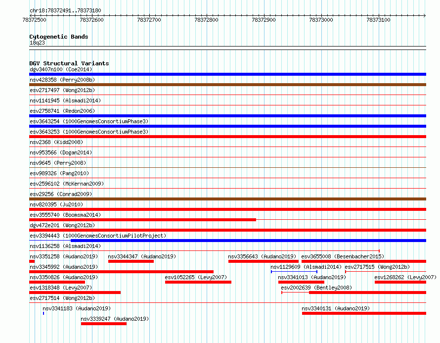Open esv3555740 (Boomsma2014) label
Screen dimensions: 440x343
[65, 215]
